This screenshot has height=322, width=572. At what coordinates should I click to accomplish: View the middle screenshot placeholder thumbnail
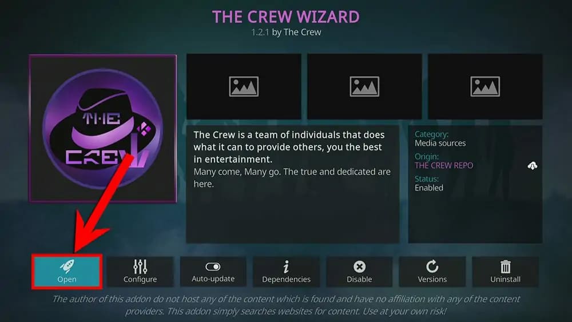[x=364, y=86]
